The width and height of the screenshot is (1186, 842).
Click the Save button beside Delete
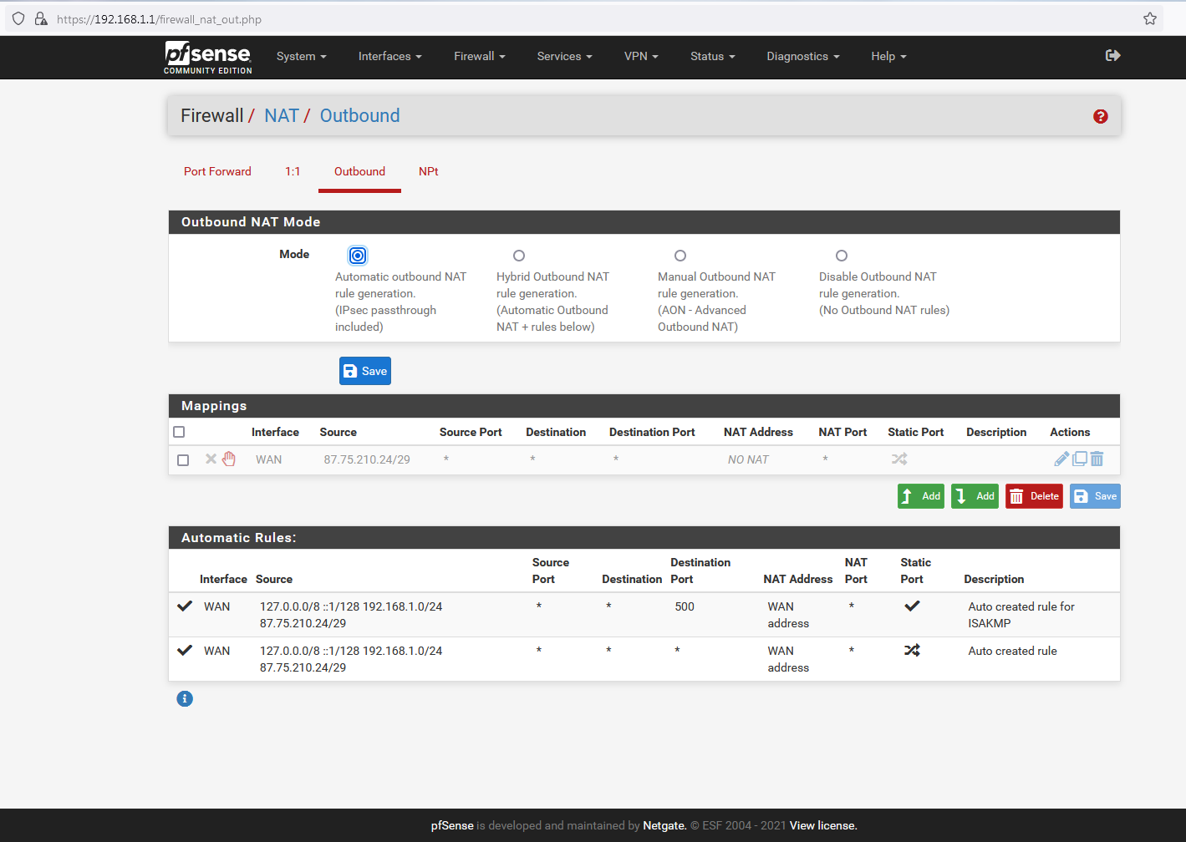pos(1095,496)
